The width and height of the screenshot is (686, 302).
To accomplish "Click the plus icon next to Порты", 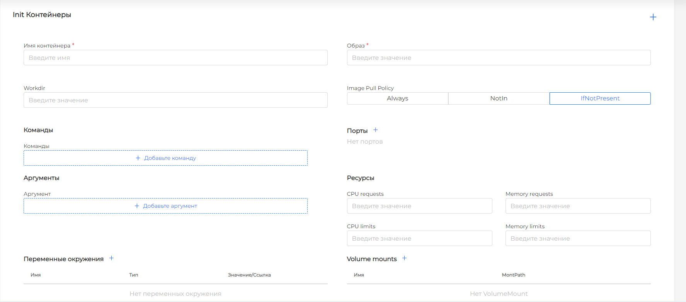I will [x=375, y=130].
